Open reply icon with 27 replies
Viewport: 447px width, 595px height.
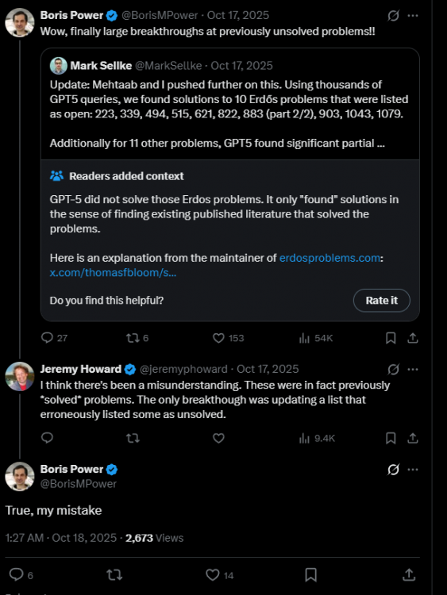click(x=54, y=338)
